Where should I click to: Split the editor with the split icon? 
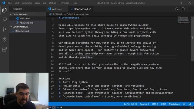(x=183, y=9)
